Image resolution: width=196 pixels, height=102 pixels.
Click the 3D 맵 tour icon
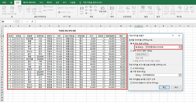click(112, 10)
